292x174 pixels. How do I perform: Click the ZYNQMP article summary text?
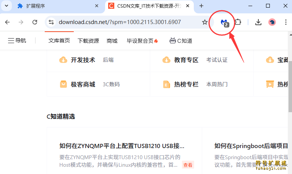(120, 161)
